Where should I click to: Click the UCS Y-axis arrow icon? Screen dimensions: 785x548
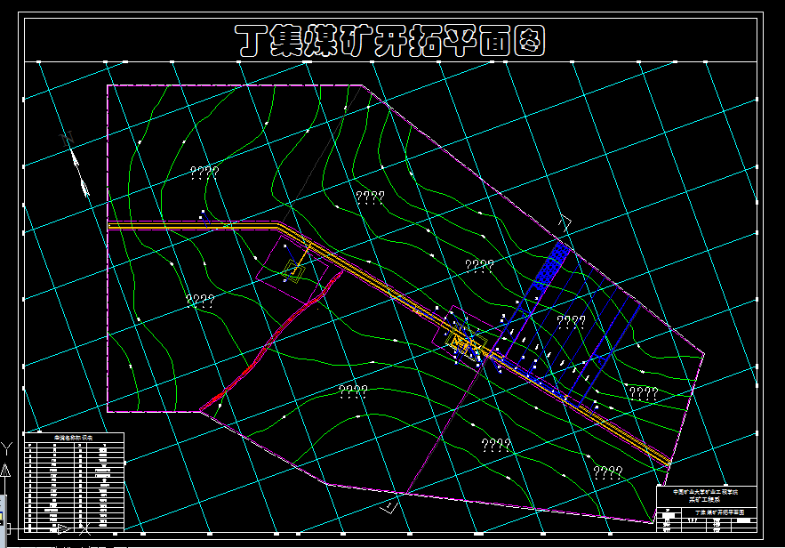pyautogui.click(x=5, y=469)
